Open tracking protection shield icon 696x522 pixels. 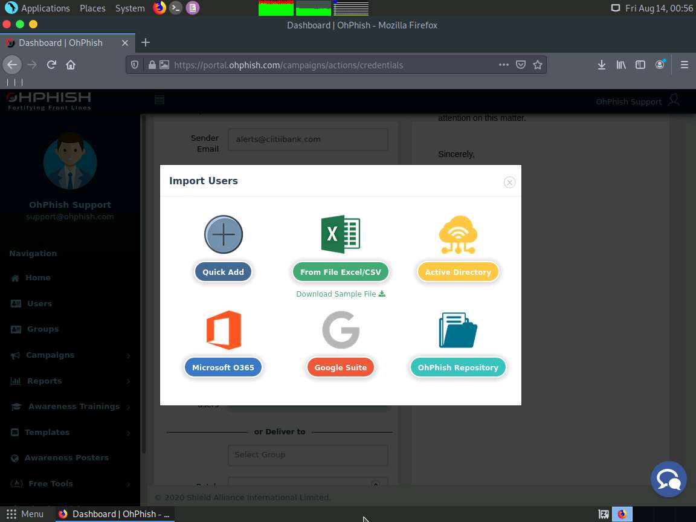135,65
